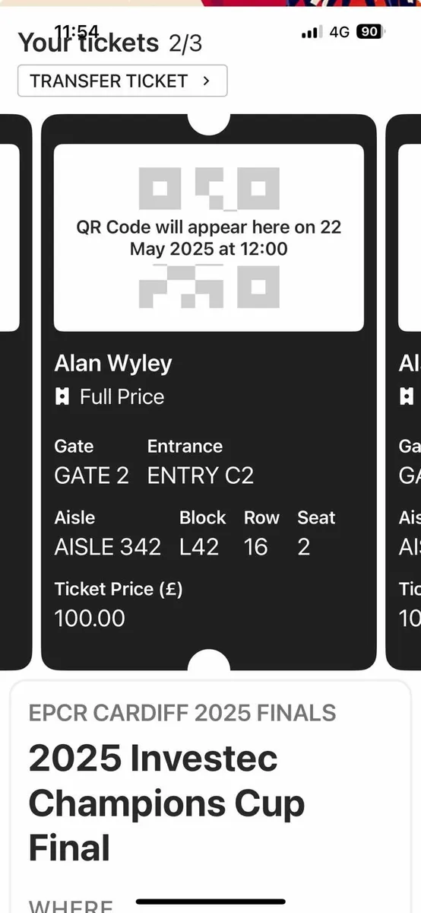Tap the EPCR Cardiff 2025 Finals label
This screenshot has width=421, height=913.
[x=182, y=713]
